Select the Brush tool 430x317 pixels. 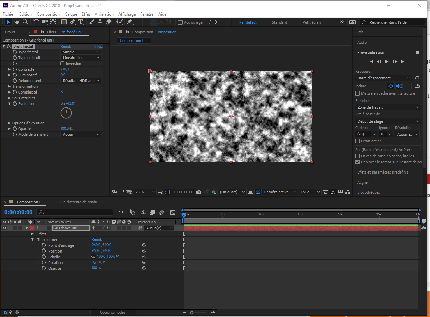coord(92,22)
